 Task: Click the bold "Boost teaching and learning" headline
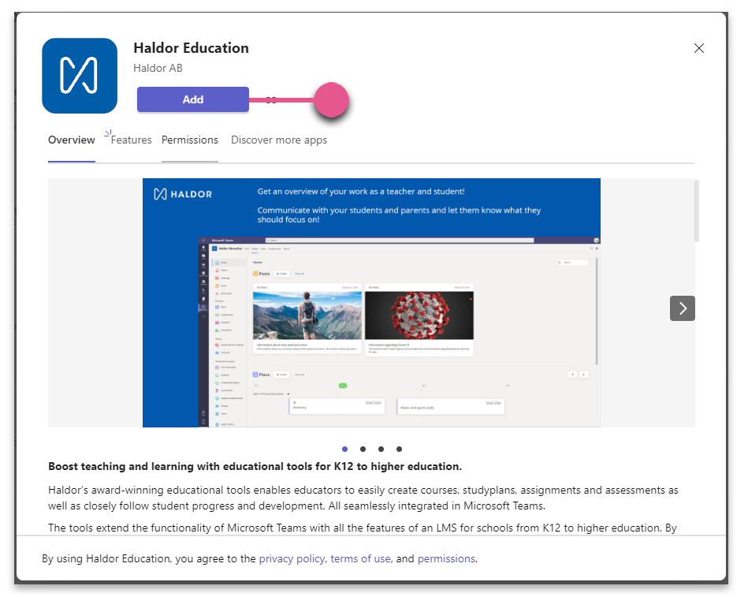pyautogui.click(x=255, y=466)
